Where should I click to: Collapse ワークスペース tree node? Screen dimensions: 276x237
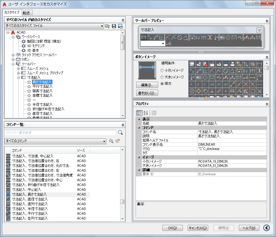pos(13,37)
